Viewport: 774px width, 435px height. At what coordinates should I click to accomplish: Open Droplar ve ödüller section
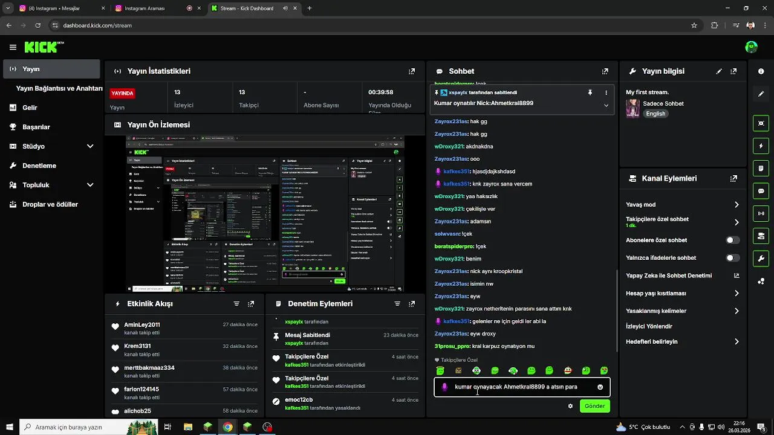[x=51, y=204]
